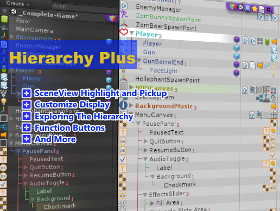Click the camera icon beside MainCamera row

point(4,28)
